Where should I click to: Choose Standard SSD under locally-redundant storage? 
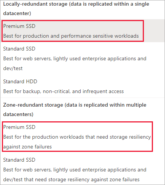click(82, 58)
